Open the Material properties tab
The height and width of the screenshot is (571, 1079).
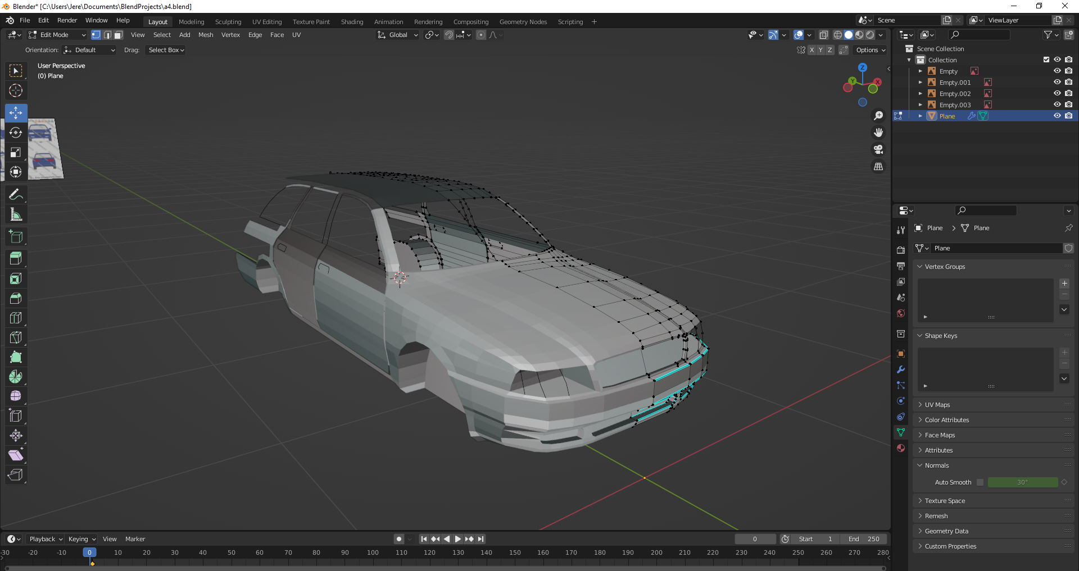(901, 448)
